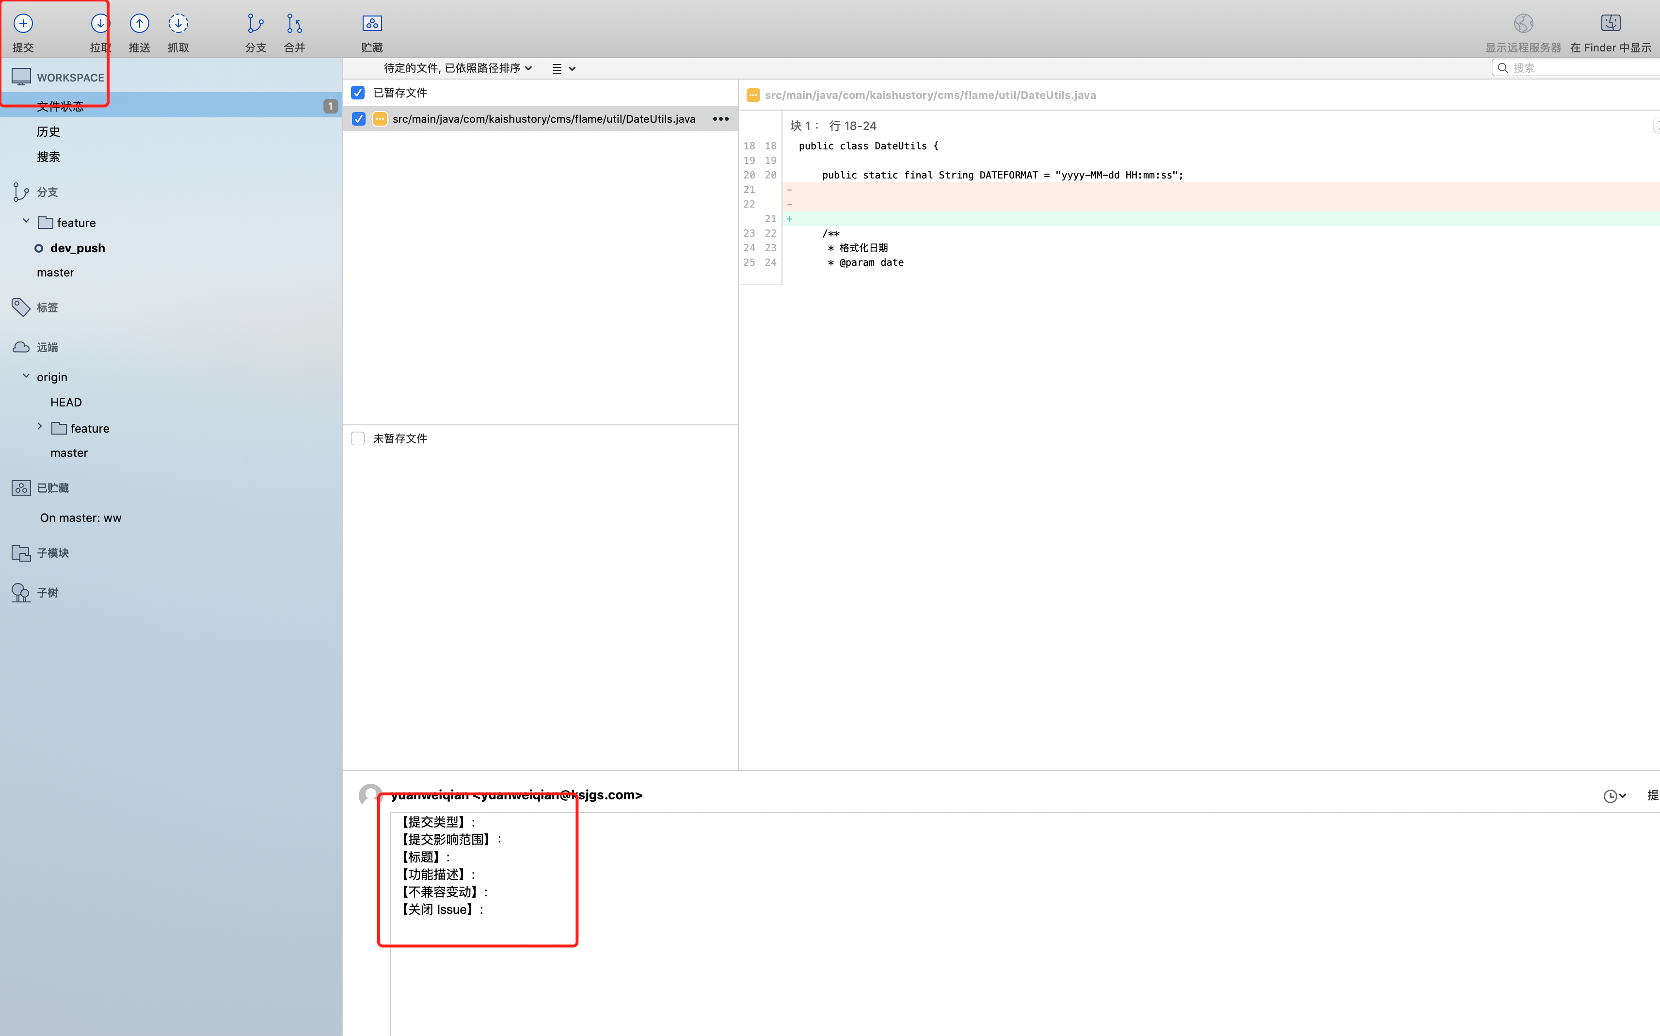
Task: Click the author name yuanweiqian
Action: (430, 795)
